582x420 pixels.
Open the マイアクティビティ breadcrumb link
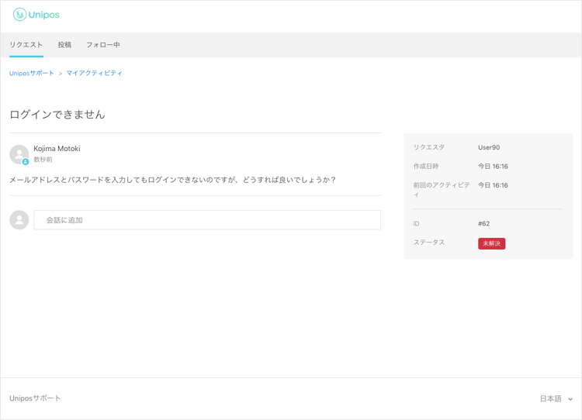click(94, 73)
